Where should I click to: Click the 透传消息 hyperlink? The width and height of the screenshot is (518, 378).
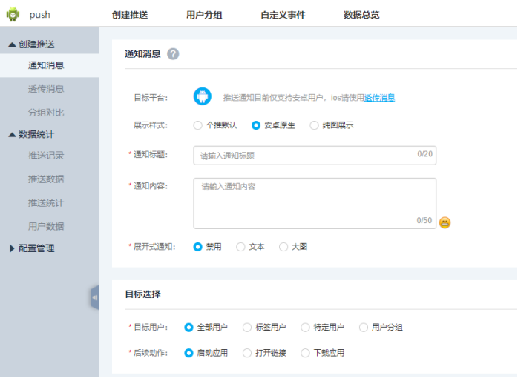[x=379, y=97]
